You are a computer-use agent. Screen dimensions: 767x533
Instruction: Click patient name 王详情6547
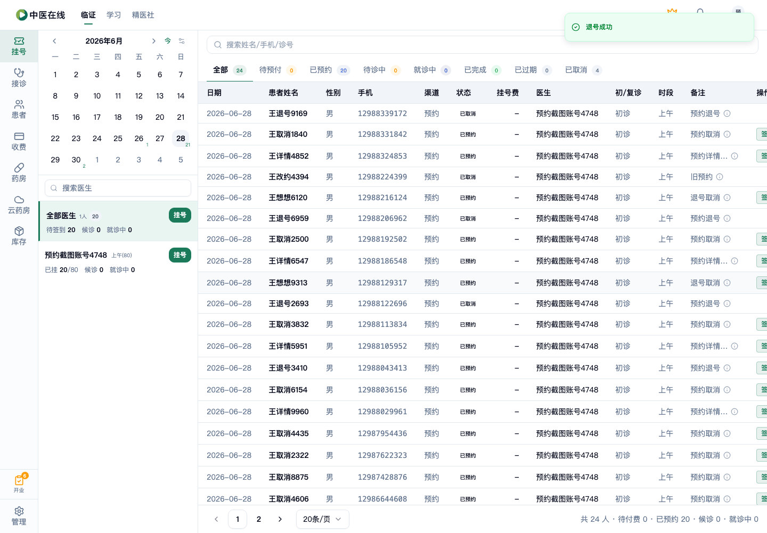(289, 261)
